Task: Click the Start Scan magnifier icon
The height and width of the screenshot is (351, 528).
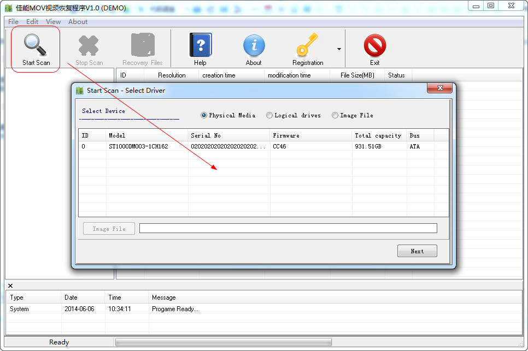Action: (35, 45)
